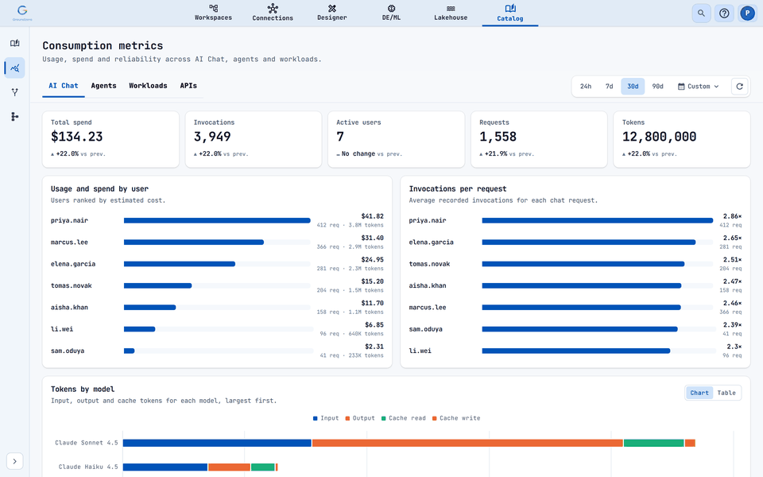Click tomas.novak in Usage and spend list
The height and width of the screenshot is (477, 763).
72,285
